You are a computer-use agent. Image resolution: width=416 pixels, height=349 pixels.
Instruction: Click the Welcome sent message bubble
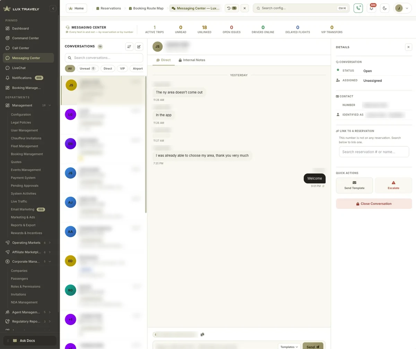click(314, 178)
